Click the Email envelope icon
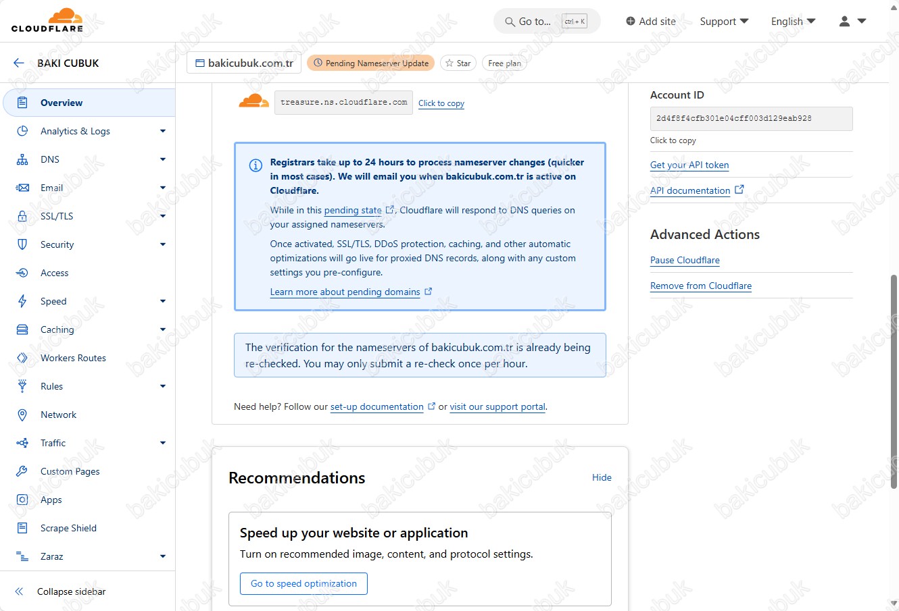The image size is (899, 611). [22, 188]
